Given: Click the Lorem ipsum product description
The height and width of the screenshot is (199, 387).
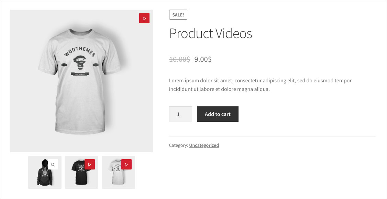Looking at the screenshot, I should coord(260,85).
